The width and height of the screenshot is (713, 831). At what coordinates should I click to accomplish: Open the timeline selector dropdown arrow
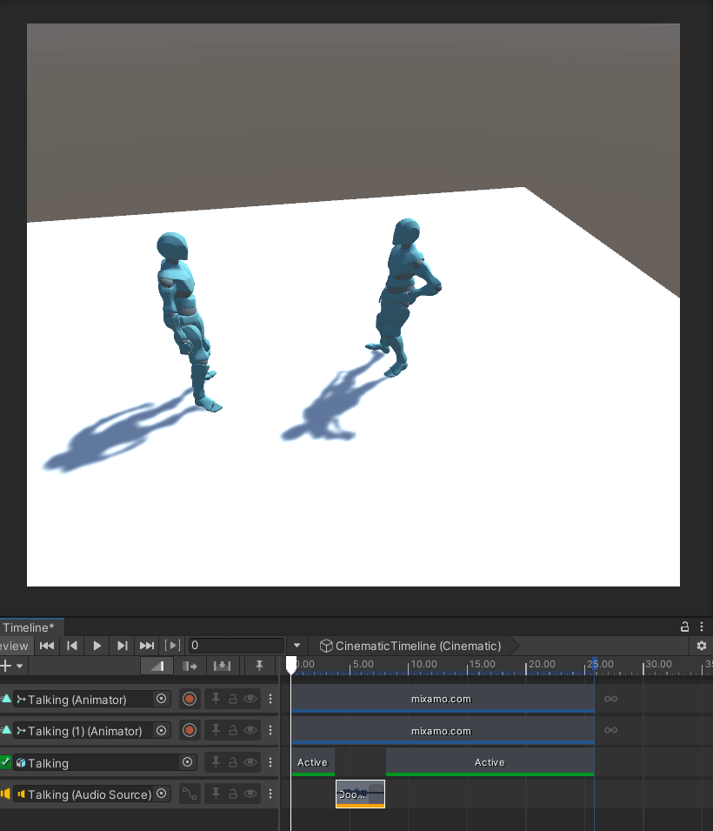297,646
